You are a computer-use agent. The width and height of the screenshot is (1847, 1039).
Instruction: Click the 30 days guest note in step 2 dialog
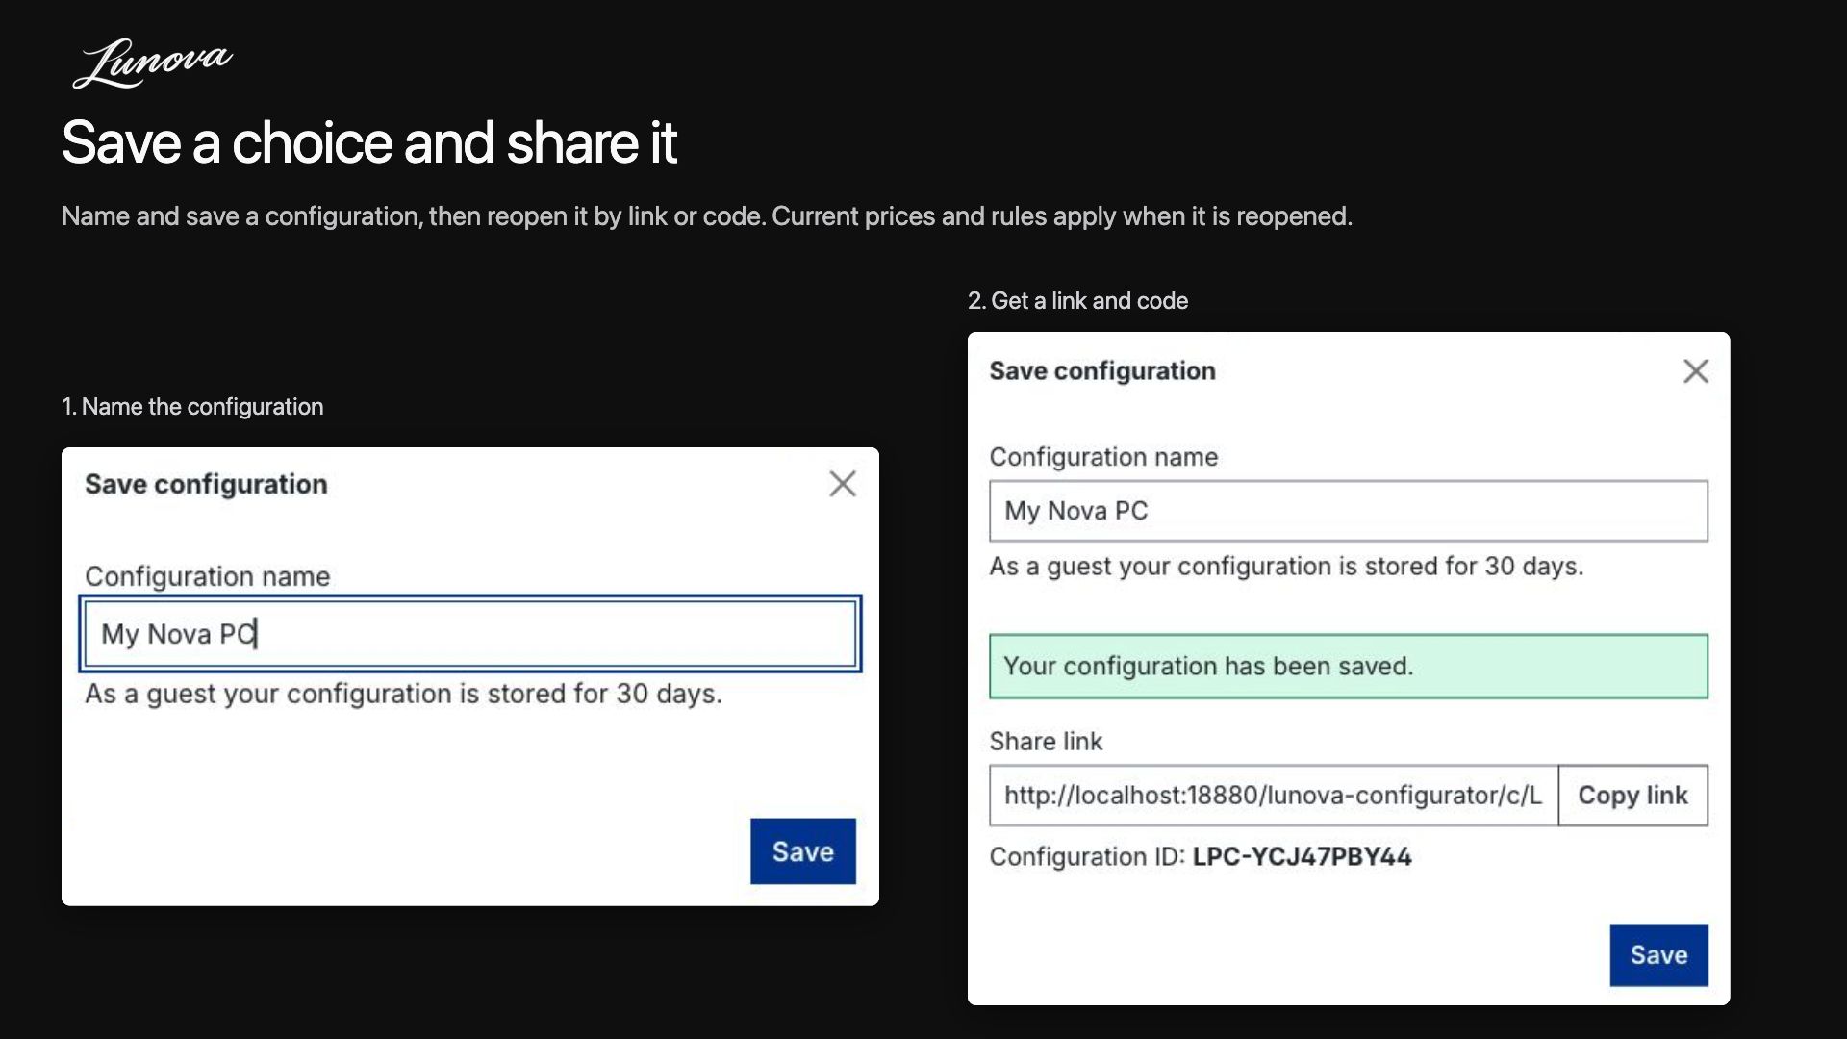(x=1286, y=566)
